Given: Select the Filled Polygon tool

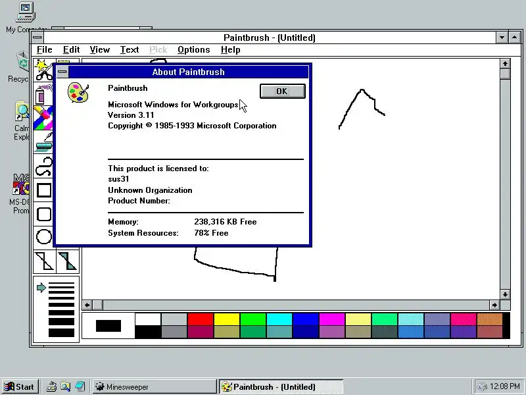Looking at the screenshot, I should [x=68, y=261].
